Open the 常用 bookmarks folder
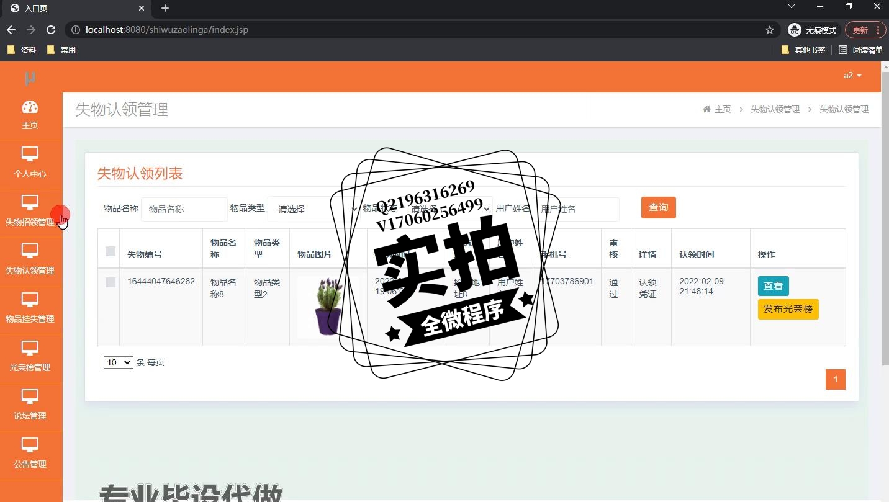Screen dimensions: 889x502 [x=61, y=50]
